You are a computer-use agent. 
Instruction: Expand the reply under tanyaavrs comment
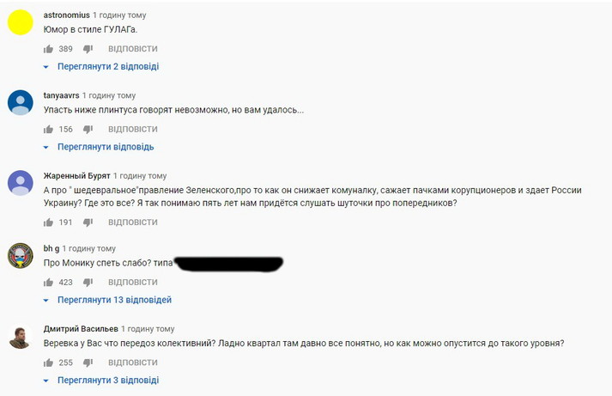coord(105,146)
